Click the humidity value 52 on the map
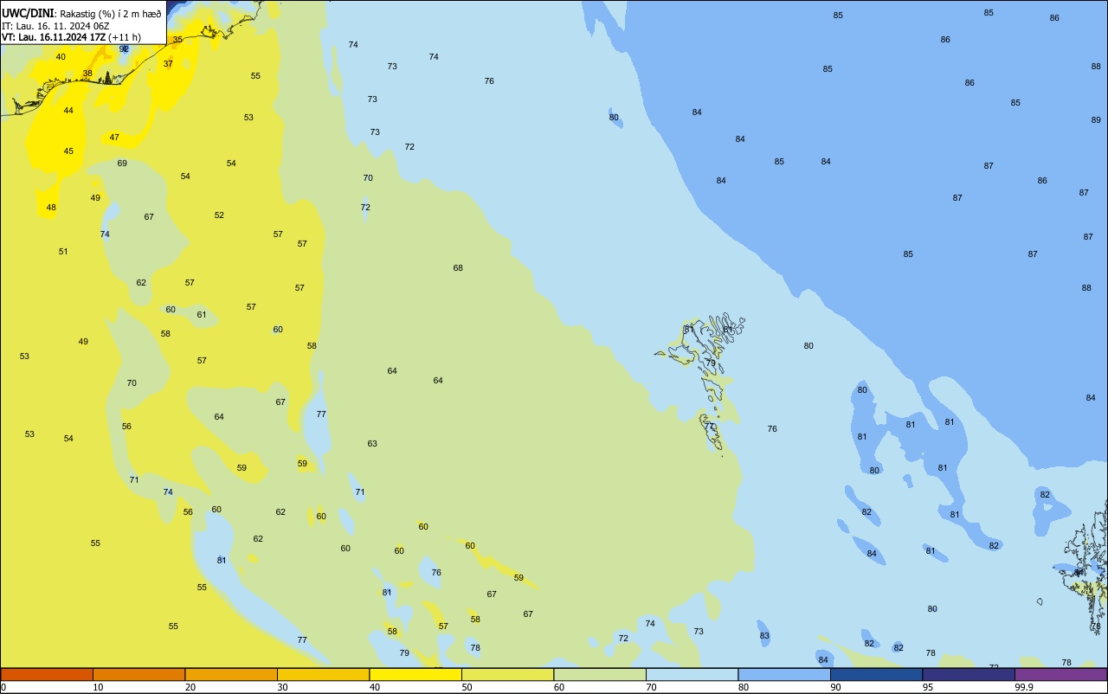Viewport: 1108px width, 694px height. tap(219, 215)
